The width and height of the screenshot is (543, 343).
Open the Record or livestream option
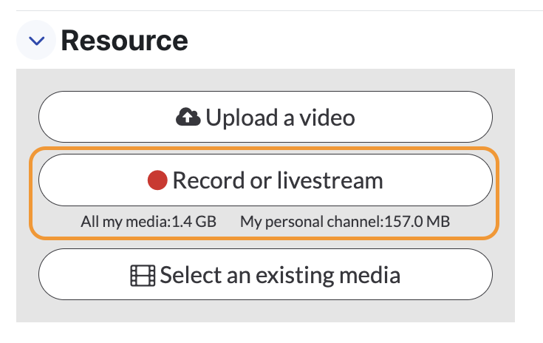(265, 180)
